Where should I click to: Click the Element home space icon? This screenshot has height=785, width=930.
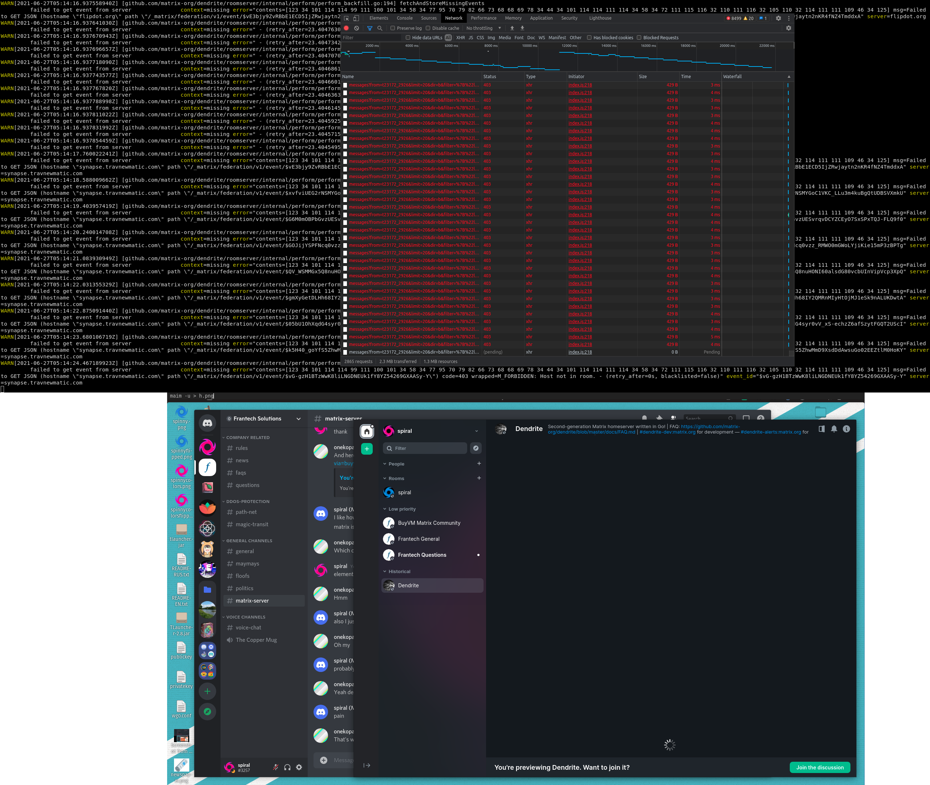pyautogui.click(x=367, y=431)
